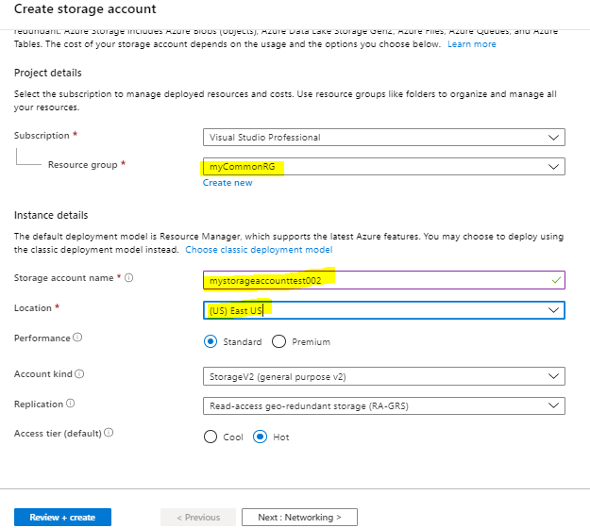Open the Subscription dropdown
This screenshot has width=590, height=528.
click(383, 137)
